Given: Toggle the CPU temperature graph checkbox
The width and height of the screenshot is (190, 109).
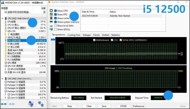Looking at the screenshot, I should point(112,40).
